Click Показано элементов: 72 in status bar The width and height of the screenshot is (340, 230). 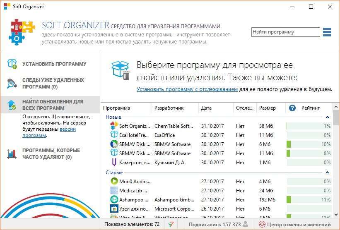(132, 224)
